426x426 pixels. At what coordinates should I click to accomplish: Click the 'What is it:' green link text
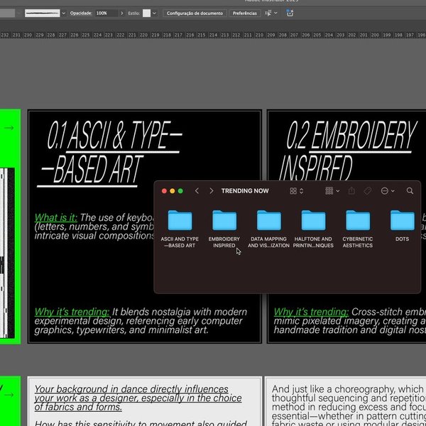pyautogui.click(x=56, y=217)
